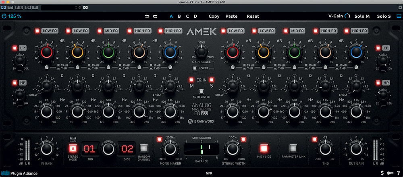Toggle the Side channel LP filter LED
This screenshot has height=177, width=403.
pyautogui.click(x=378, y=48)
